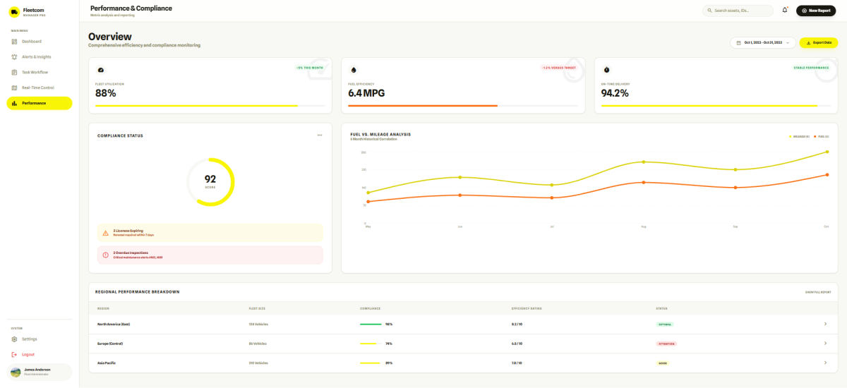This screenshot has width=847, height=388.
Task: Click the Attention status badge
Action: tap(667, 344)
